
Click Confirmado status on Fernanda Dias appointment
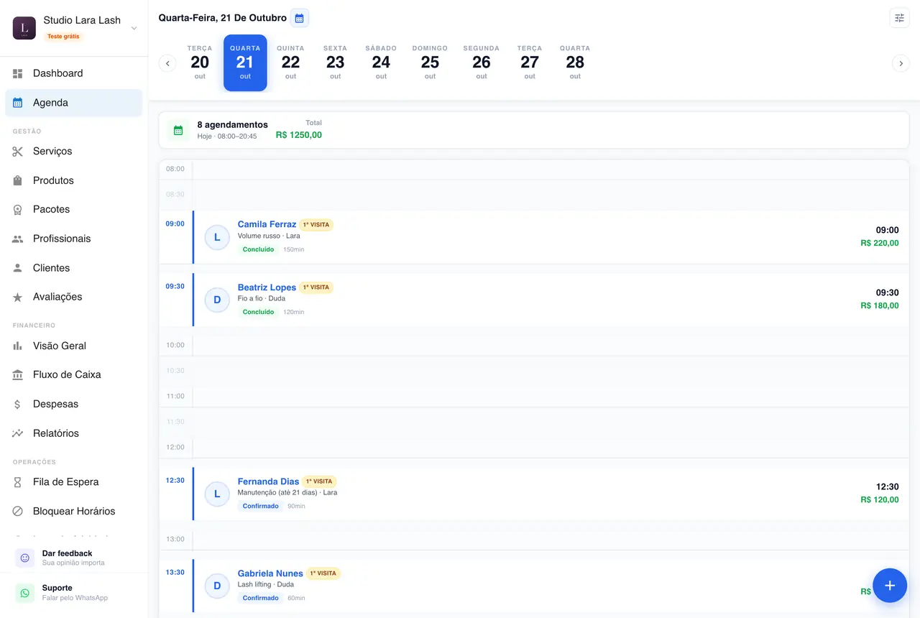pyautogui.click(x=260, y=506)
